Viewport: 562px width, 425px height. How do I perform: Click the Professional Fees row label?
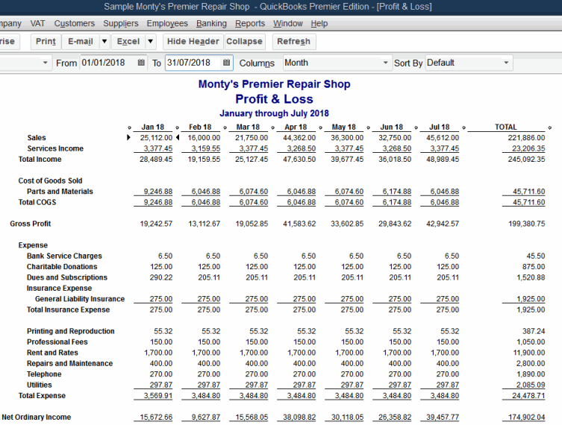(x=57, y=342)
